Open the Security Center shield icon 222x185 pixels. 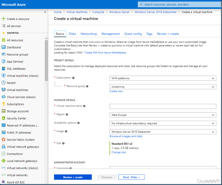[x=3, y=118]
